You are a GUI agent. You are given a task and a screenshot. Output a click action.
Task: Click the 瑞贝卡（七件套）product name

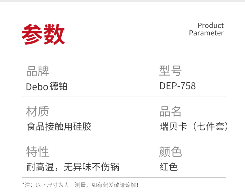pyautogui.click(x=194, y=126)
